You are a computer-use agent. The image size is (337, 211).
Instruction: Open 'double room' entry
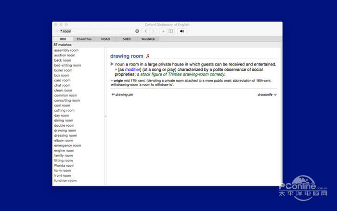tap(64, 125)
